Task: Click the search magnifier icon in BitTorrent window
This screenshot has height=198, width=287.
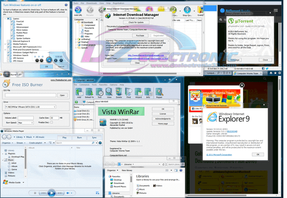Action: 221,20
